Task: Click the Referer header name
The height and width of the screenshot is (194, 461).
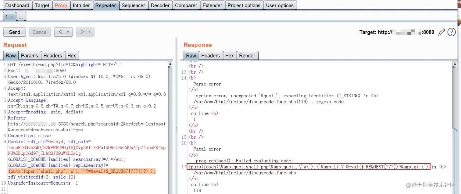Action: tap(18, 118)
